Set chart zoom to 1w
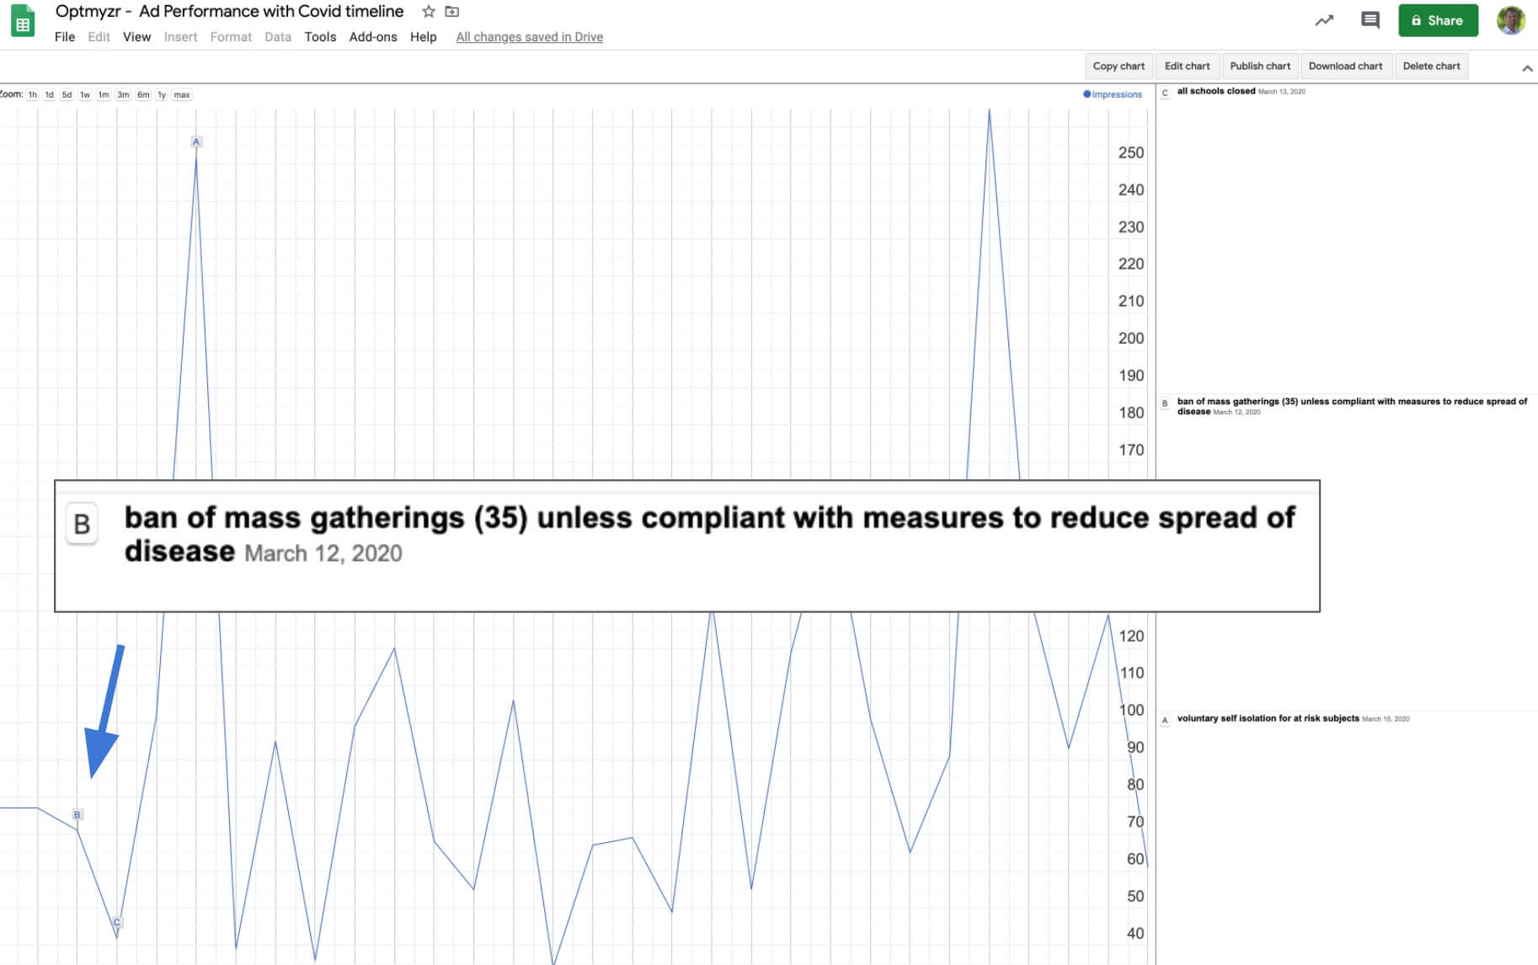 click(x=85, y=94)
